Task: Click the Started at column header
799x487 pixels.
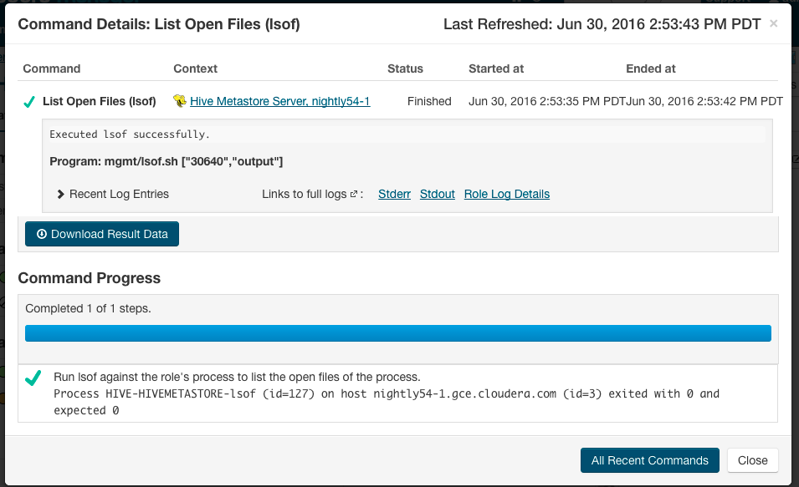Action: pos(496,68)
